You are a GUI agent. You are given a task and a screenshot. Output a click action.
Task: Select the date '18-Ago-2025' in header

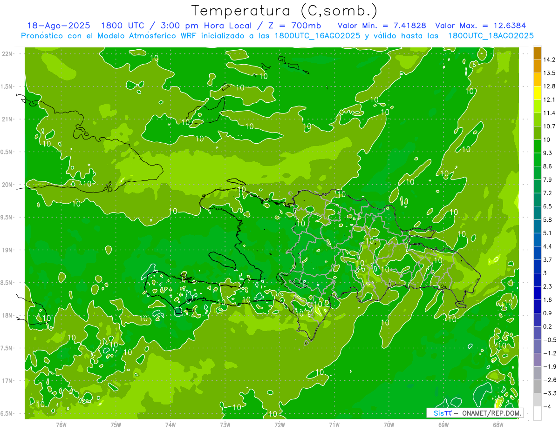(x=58, y=26)
